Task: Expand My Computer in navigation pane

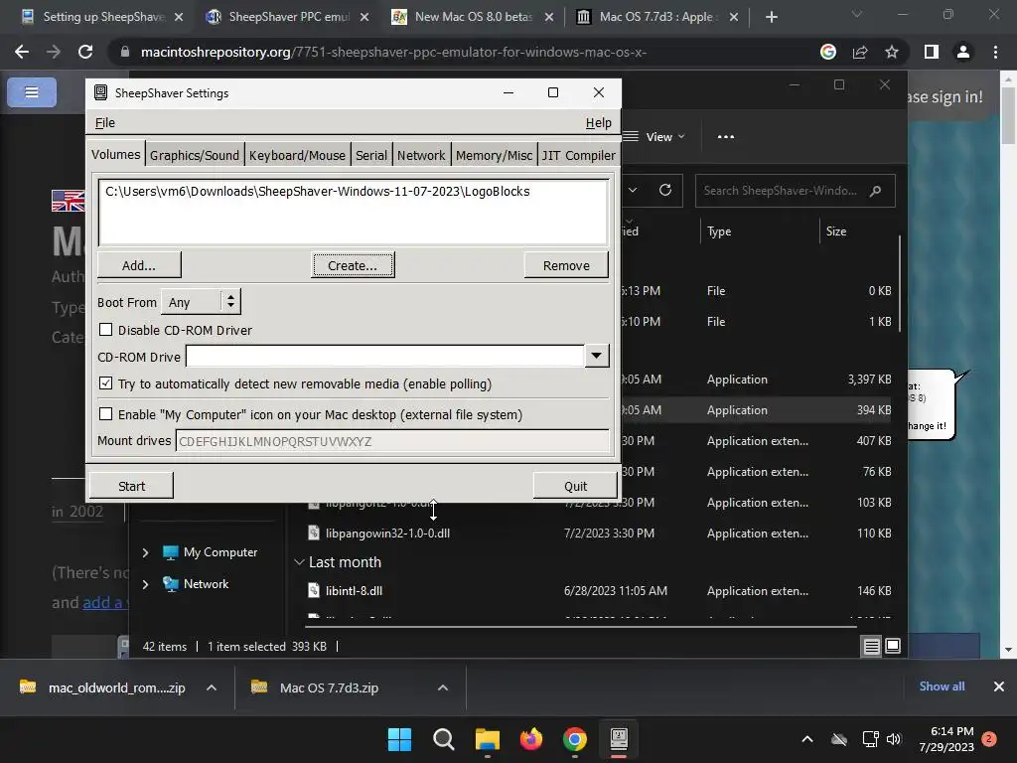Action: pos(145,552)
